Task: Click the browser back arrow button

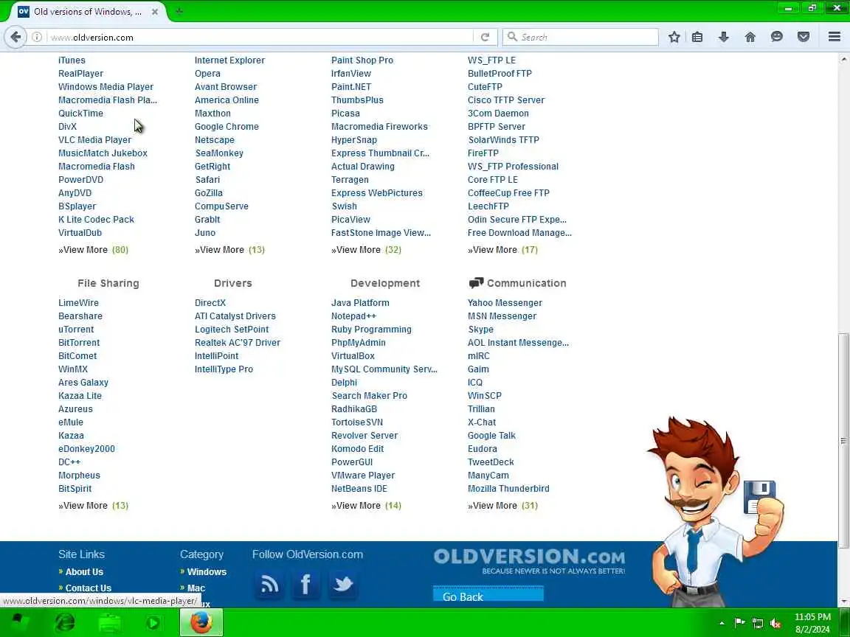Action: point(15,37)
